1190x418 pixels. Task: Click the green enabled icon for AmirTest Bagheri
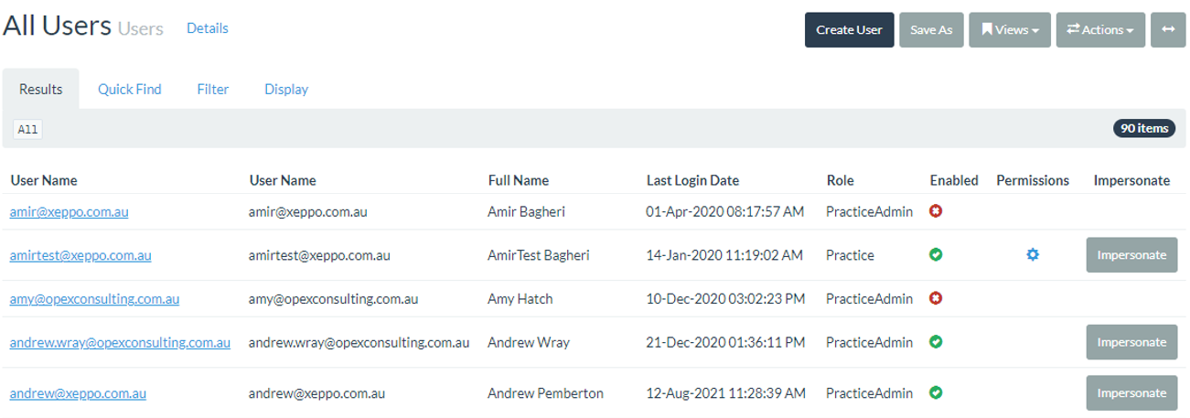tap(936, 255)
